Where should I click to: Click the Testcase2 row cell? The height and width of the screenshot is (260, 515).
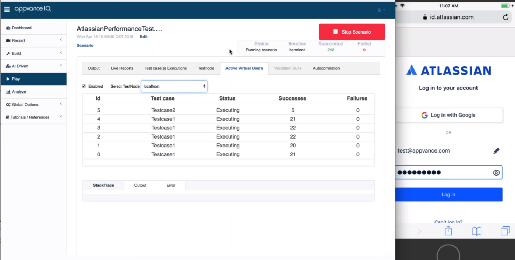tap(163, 110)
